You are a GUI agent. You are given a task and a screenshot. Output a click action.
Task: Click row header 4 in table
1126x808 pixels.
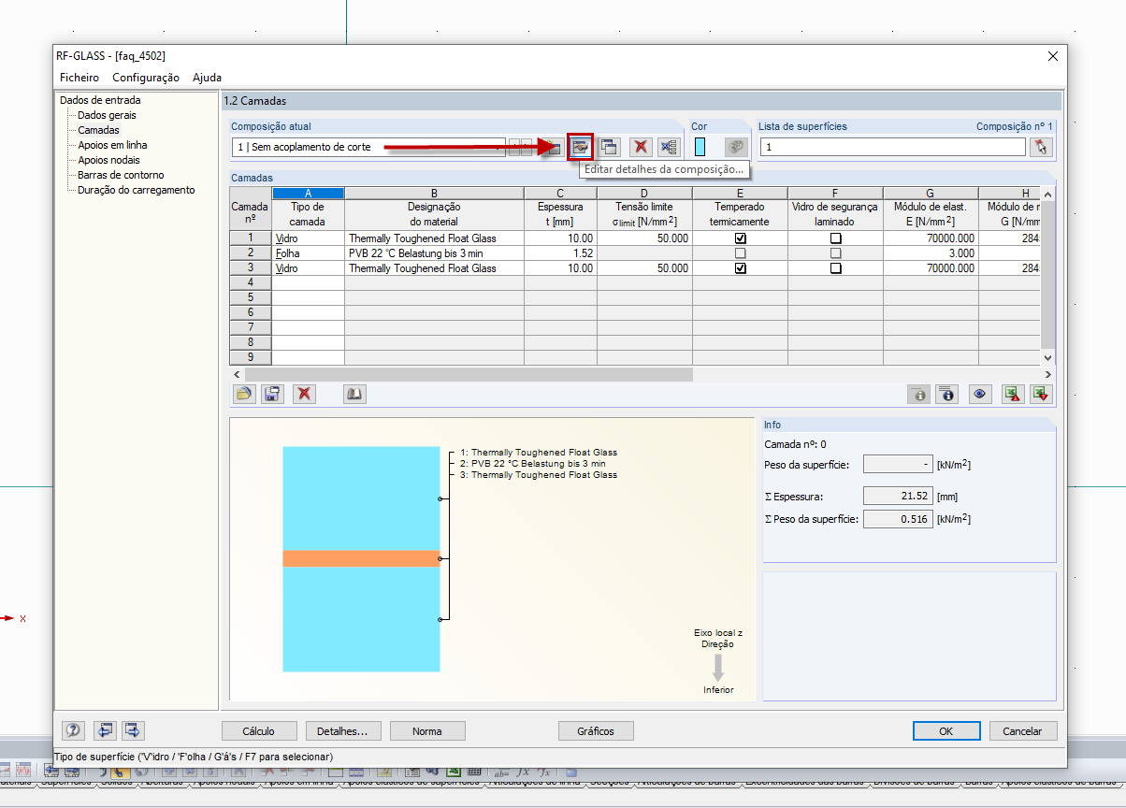pyautogui.click(x=251, y=283)
